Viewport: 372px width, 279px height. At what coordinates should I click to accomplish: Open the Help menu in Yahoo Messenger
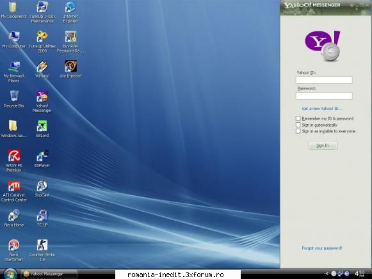pyautogui.click(x=311, y=12)
